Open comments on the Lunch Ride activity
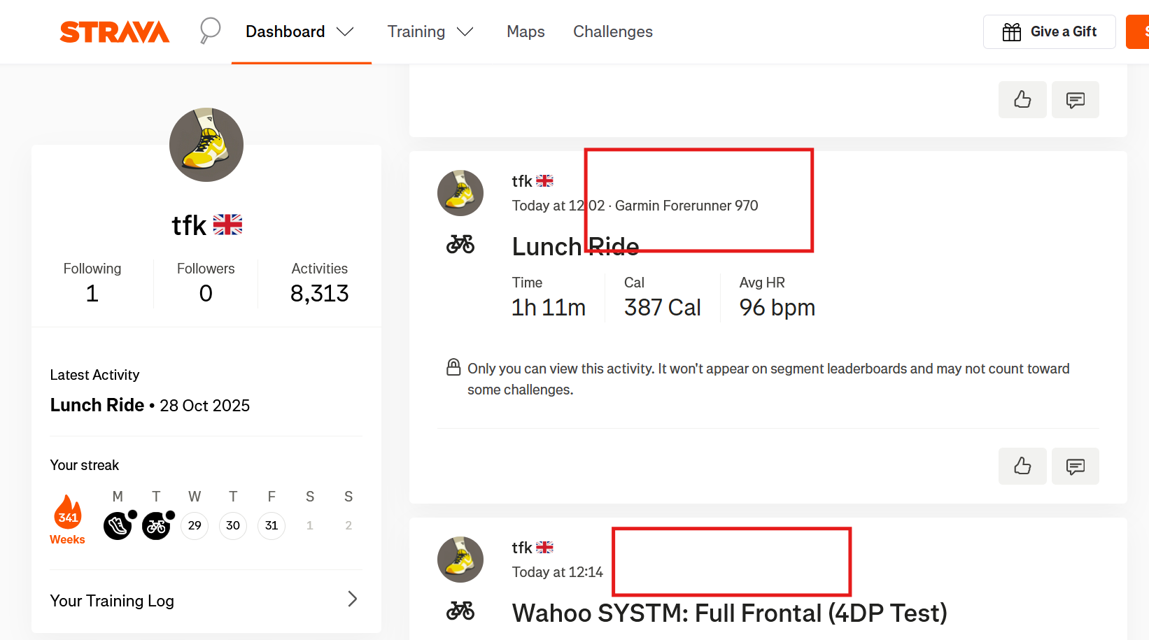This screenshot has height=640, width=1149. [x=1075, y=467]
